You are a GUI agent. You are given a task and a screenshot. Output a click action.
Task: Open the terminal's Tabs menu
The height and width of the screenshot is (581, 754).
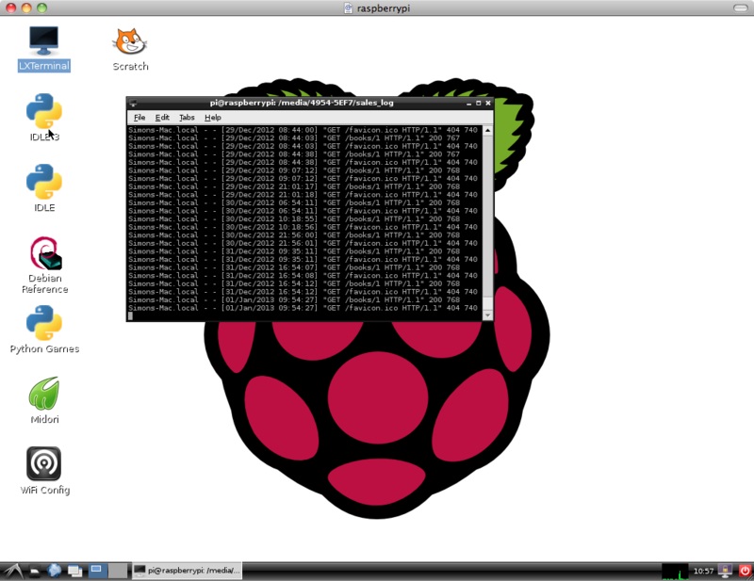(x=187, y=118)
